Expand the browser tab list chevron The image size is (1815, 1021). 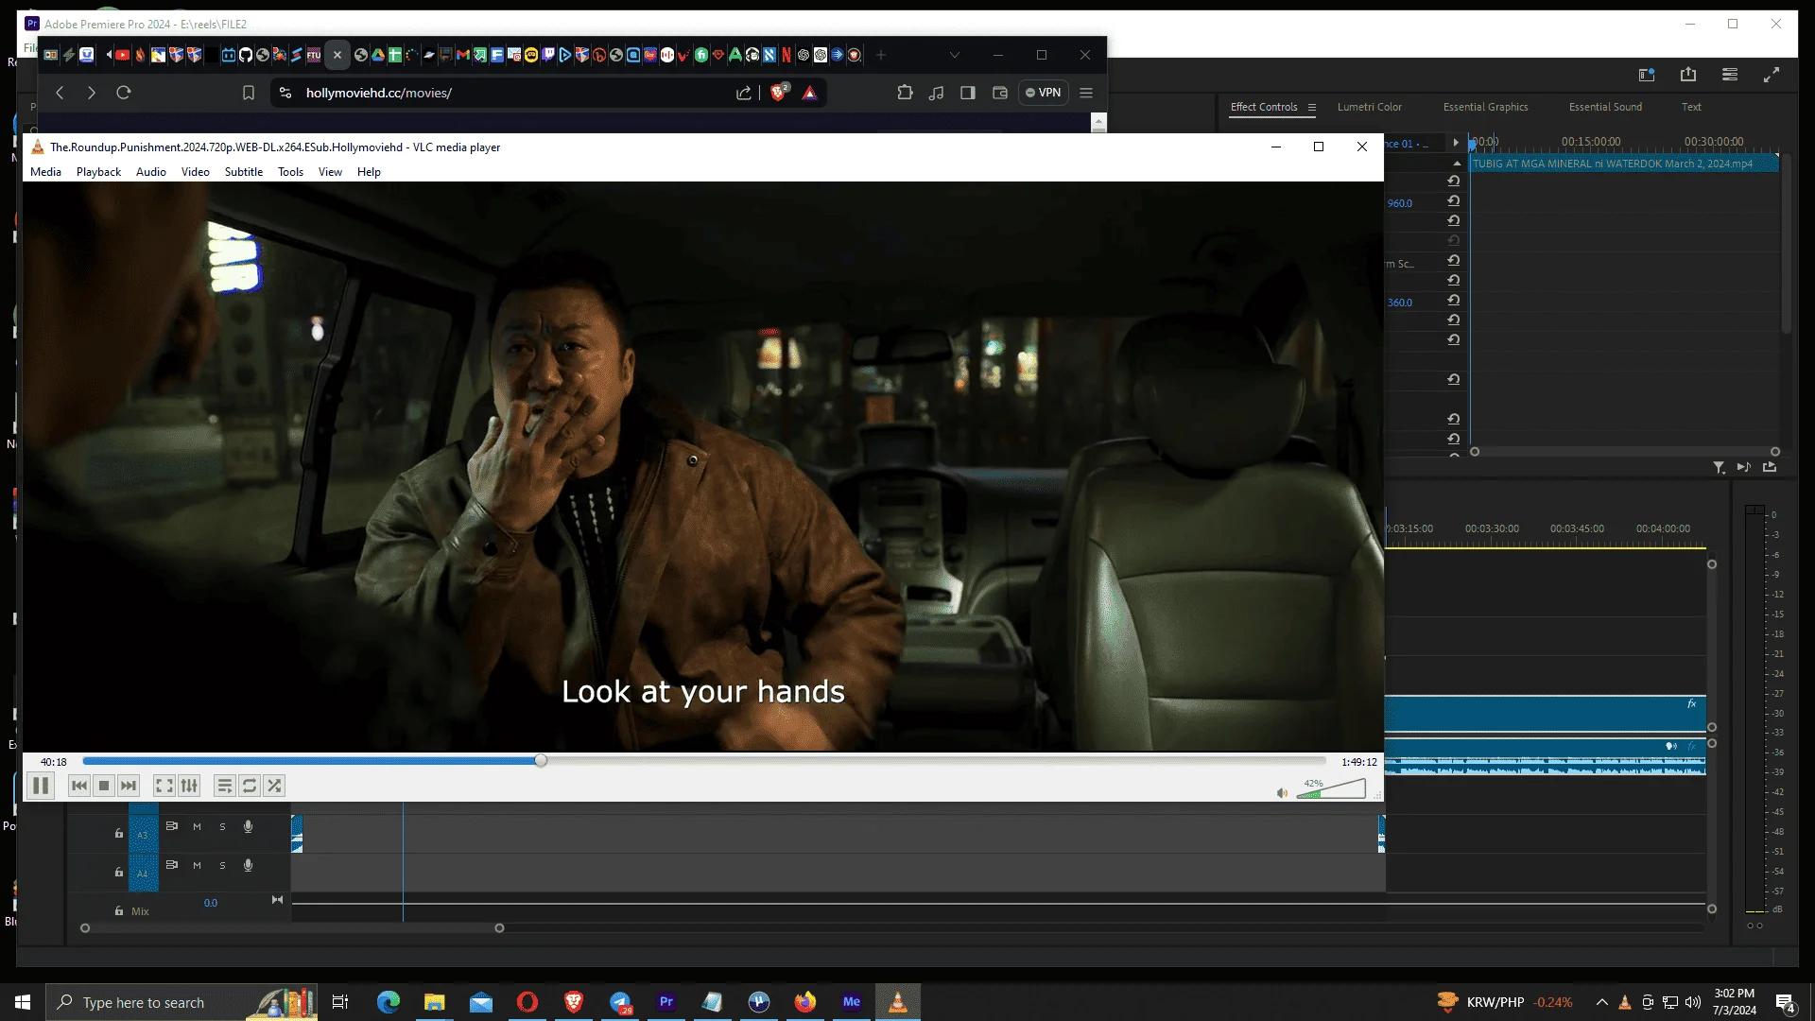pyautogui.click(x=955, y=55)
